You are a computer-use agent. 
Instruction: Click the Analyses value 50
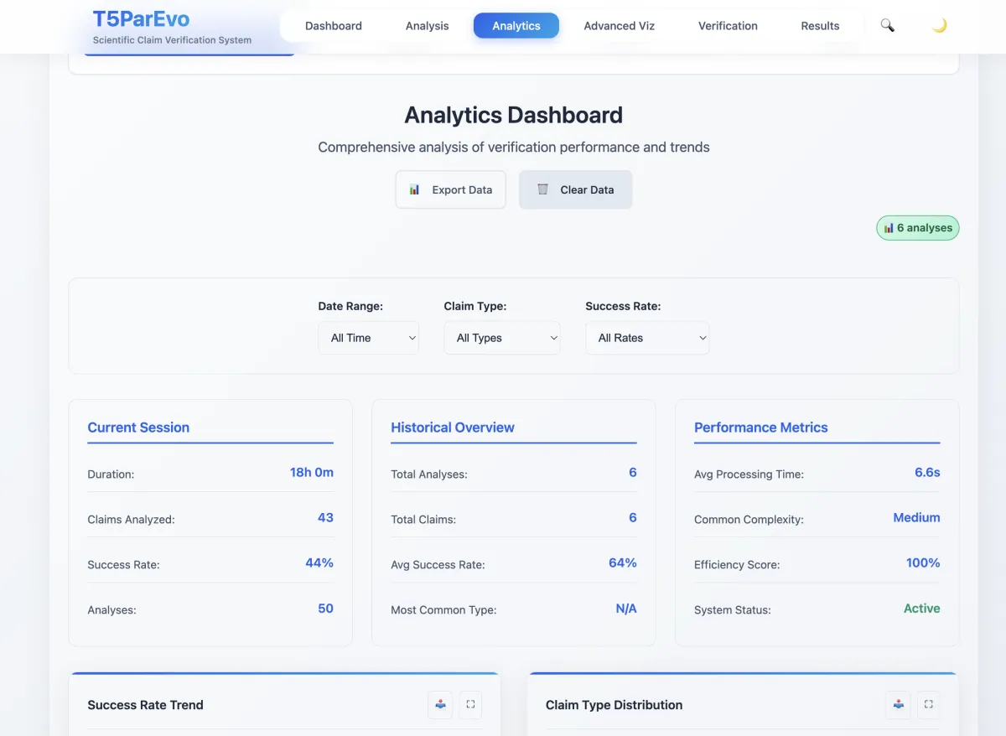click(325, 609)
